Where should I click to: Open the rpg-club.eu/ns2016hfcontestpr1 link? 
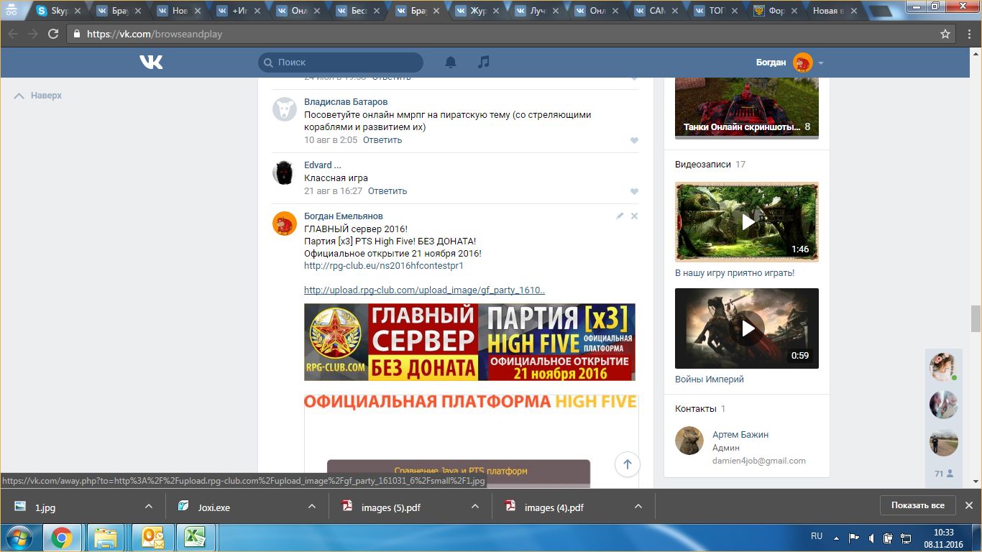pos(384,265)
